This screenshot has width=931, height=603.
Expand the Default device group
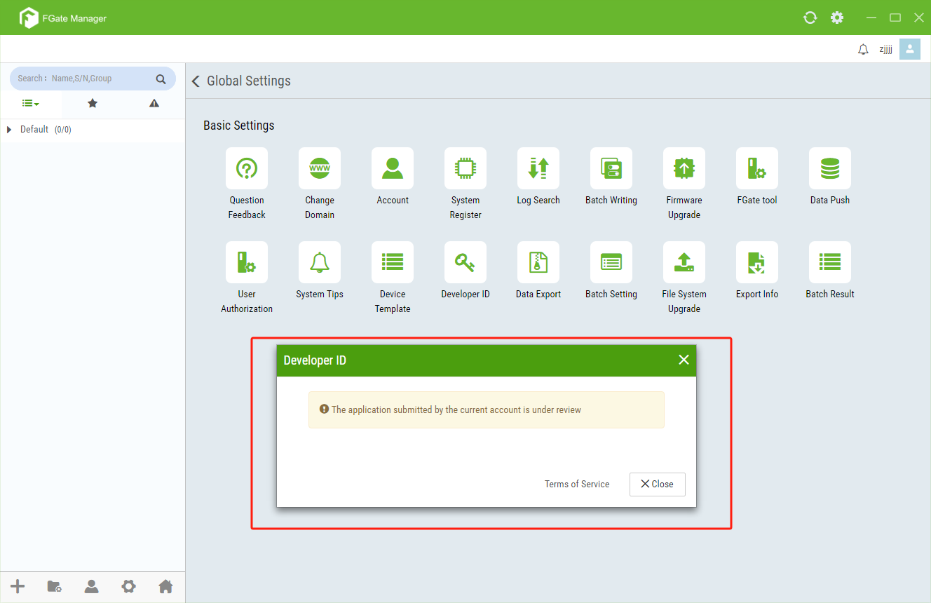coord(9,130)
